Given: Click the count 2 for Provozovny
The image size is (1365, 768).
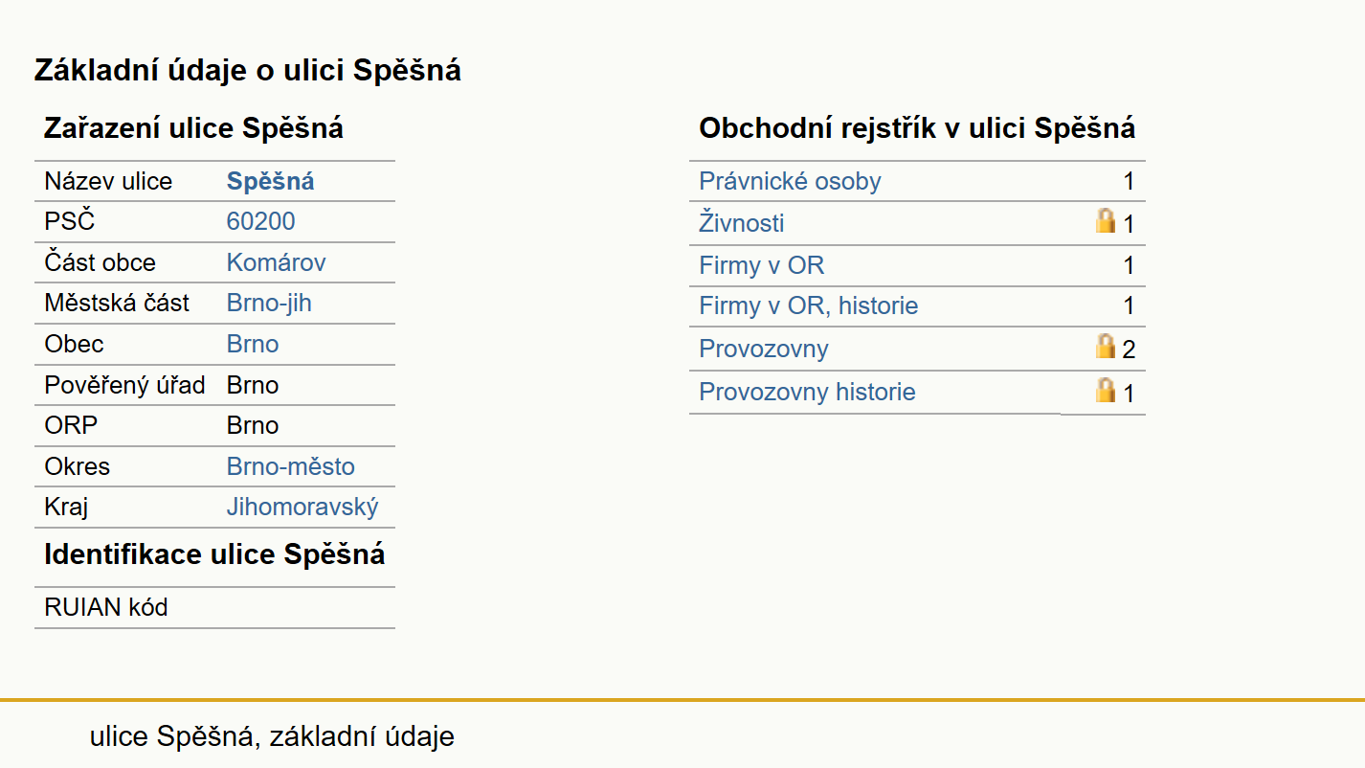Looking at the screenshot, I should pyautogui.click(x=1129, y=350).
